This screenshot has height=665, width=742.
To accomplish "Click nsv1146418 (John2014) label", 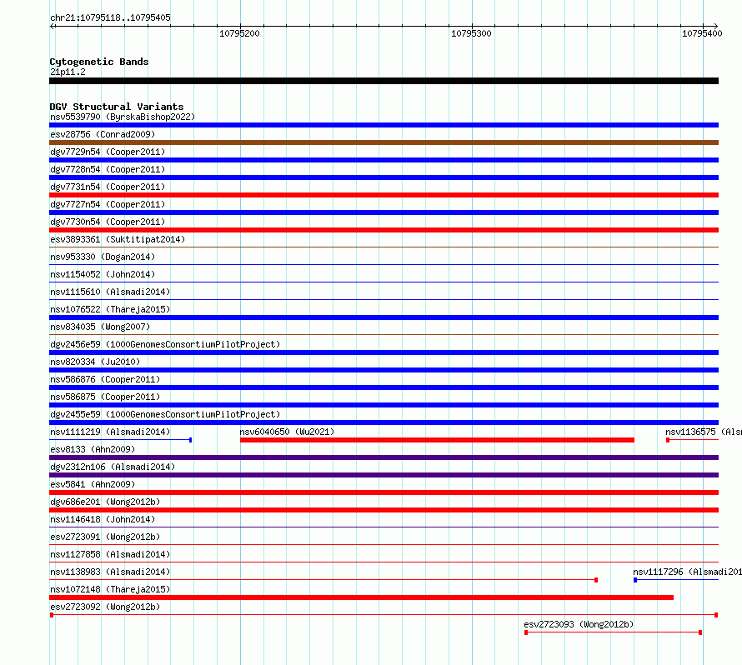I will point(103,519).
